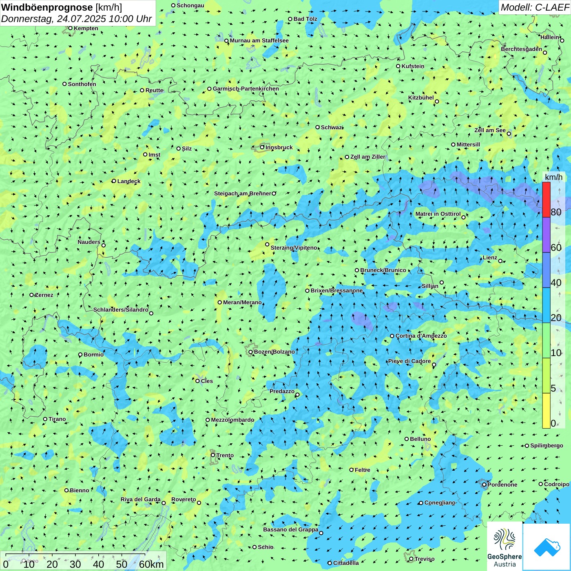Click the Sonthofen label

point(82,84)
